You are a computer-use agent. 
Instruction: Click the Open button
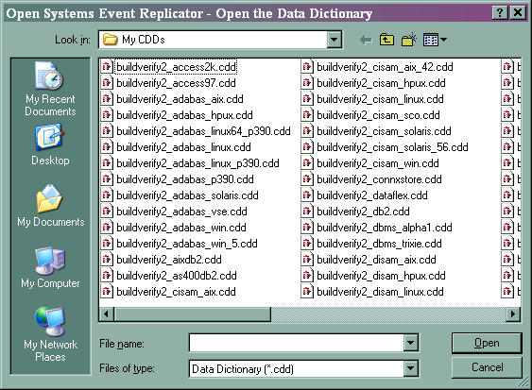point(487,343)
